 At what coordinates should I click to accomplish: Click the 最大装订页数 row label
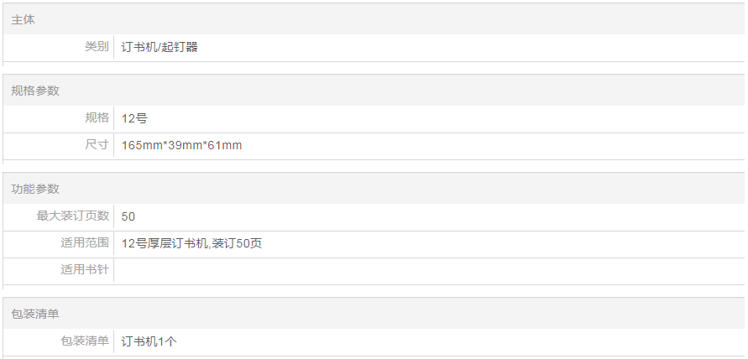coord(73,216)
